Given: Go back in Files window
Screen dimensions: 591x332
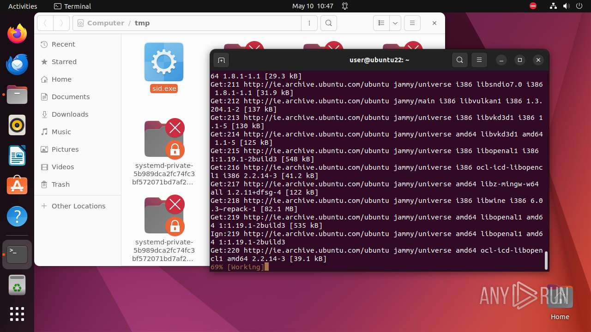Looking at the screenshot, I should (45, 23).
